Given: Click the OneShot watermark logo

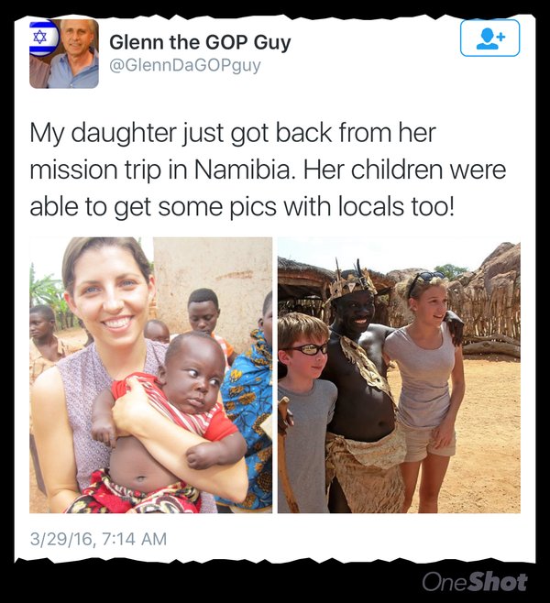Looking at the screenshot, I should coord(475,582).
